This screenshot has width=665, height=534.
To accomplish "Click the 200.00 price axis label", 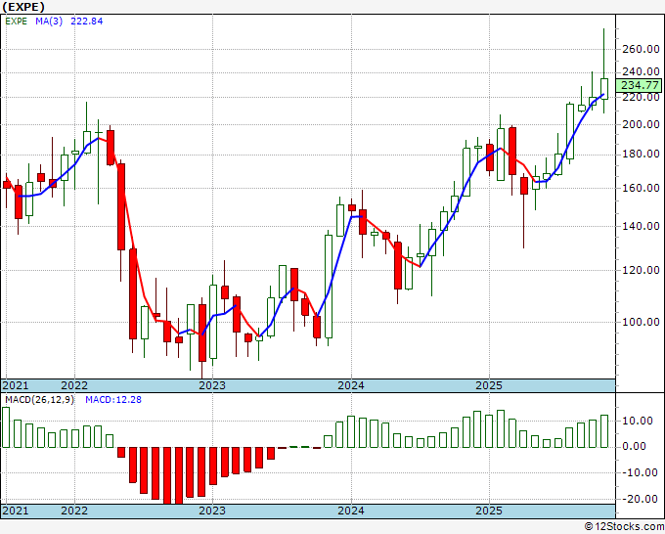I will pos(641,124).
